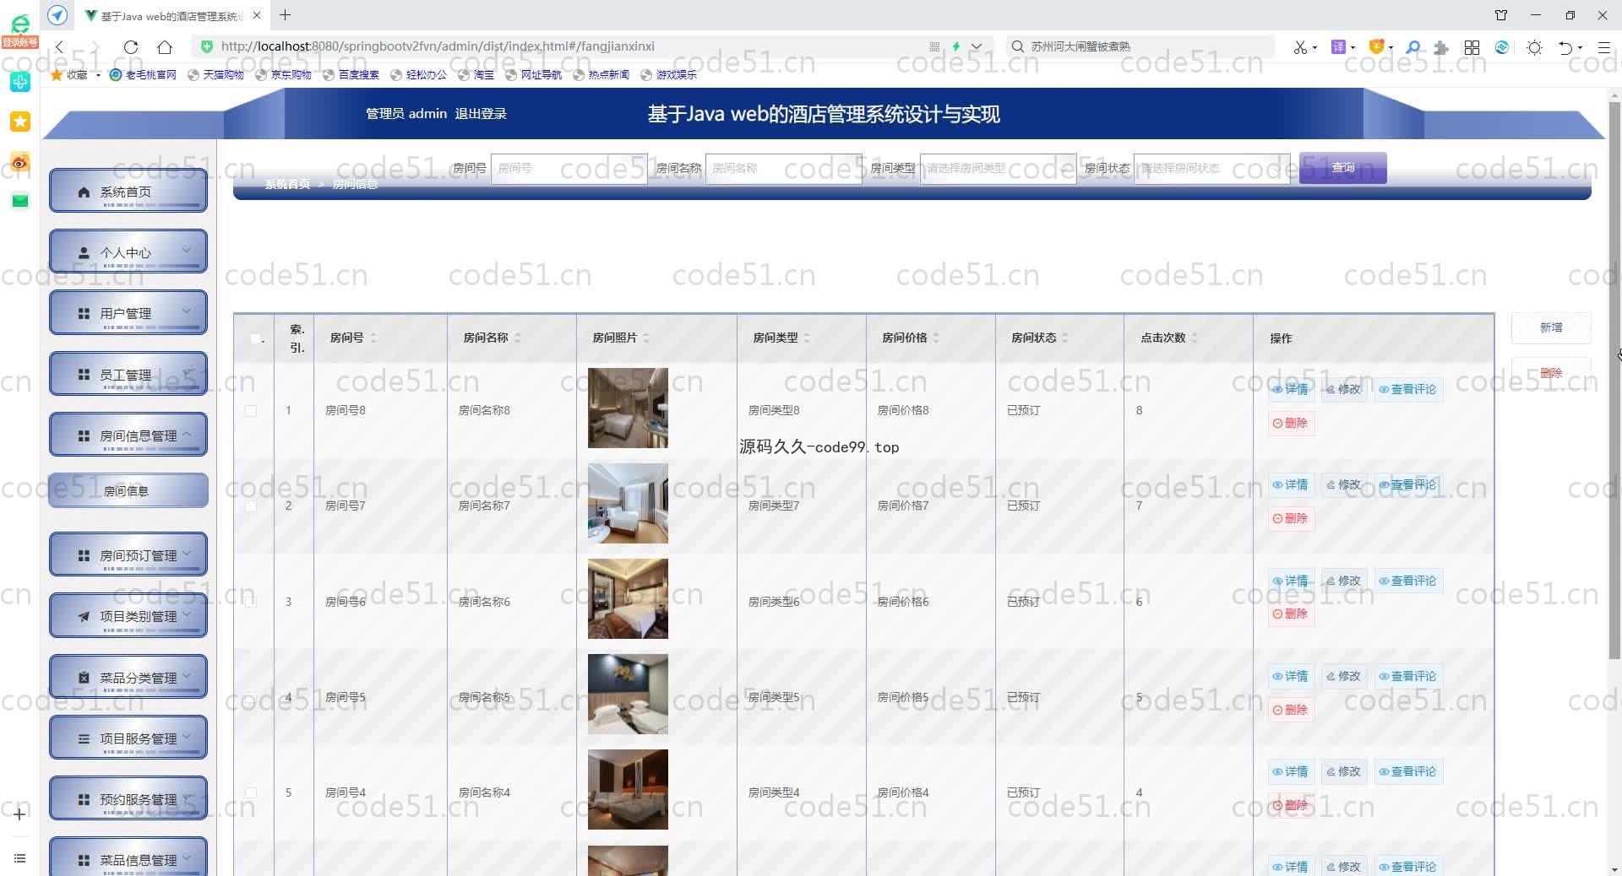Expand the 房间预订管理 sidebar menu
This screenshot has width=1622, height=876.
128,554
